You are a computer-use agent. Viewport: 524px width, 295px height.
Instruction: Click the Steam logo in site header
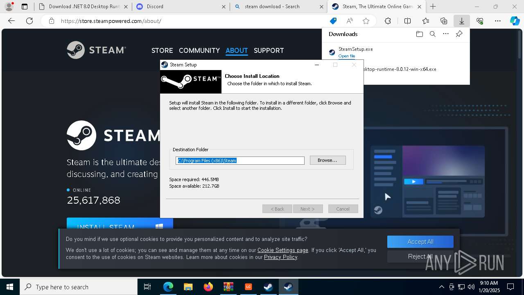pyautogui.click(x=97, y=50)
